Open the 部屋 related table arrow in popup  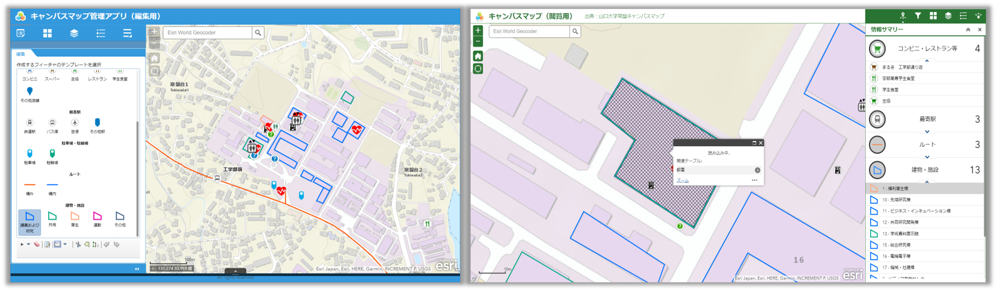(x=757, y=170)
